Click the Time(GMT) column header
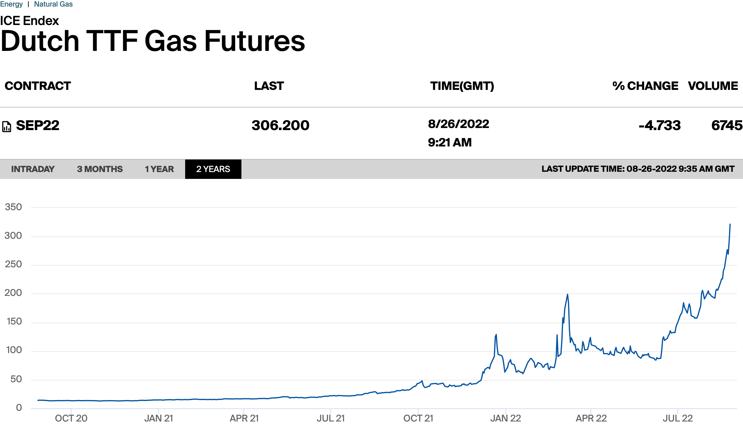Screen dimensions: 743x434 pyautogui.click(x=462, y=86)
